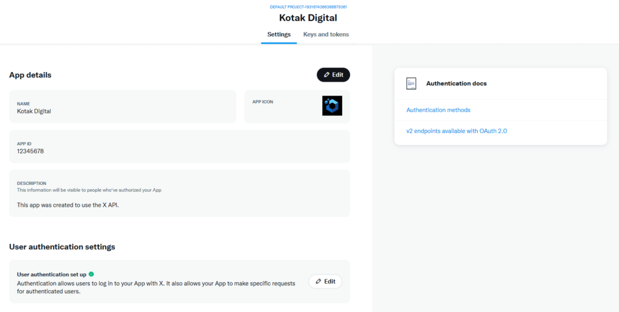This screenshot has height=312, width=619.
Task: Edit the user authentication settings
Action: pyautogui.click(x=325, y=282)
